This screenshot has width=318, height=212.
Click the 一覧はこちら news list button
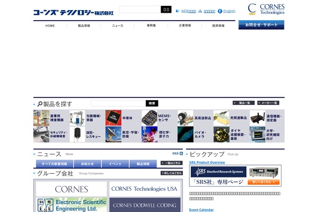pyautogui.click(x=172, y=163)
